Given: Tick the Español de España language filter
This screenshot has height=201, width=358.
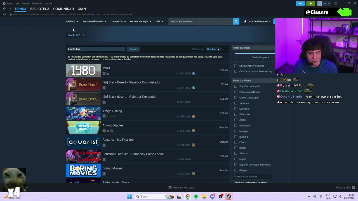Looking at the screenshot, I should click(x=236, y=87).
